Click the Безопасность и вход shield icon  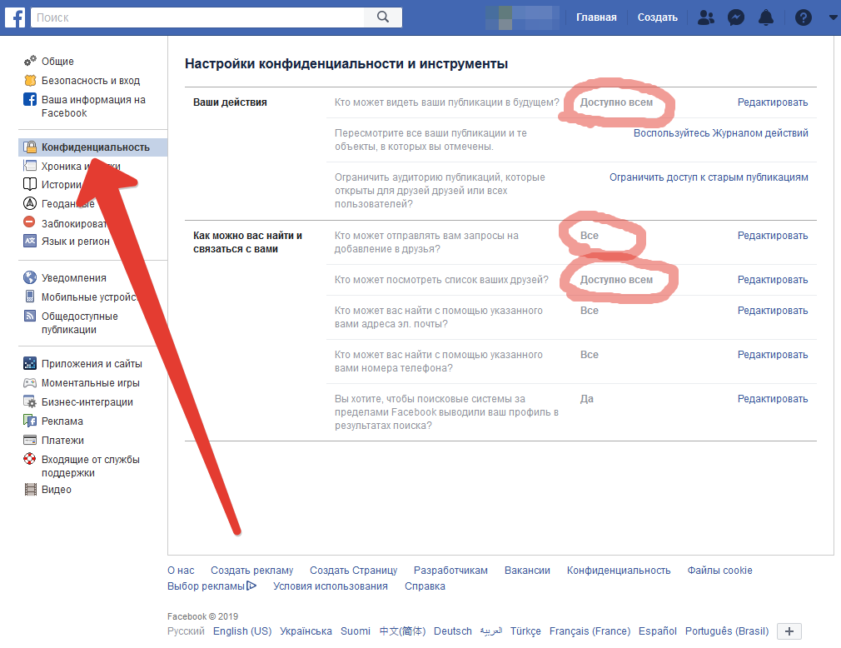pyautogui.click(x=30, y=80)
